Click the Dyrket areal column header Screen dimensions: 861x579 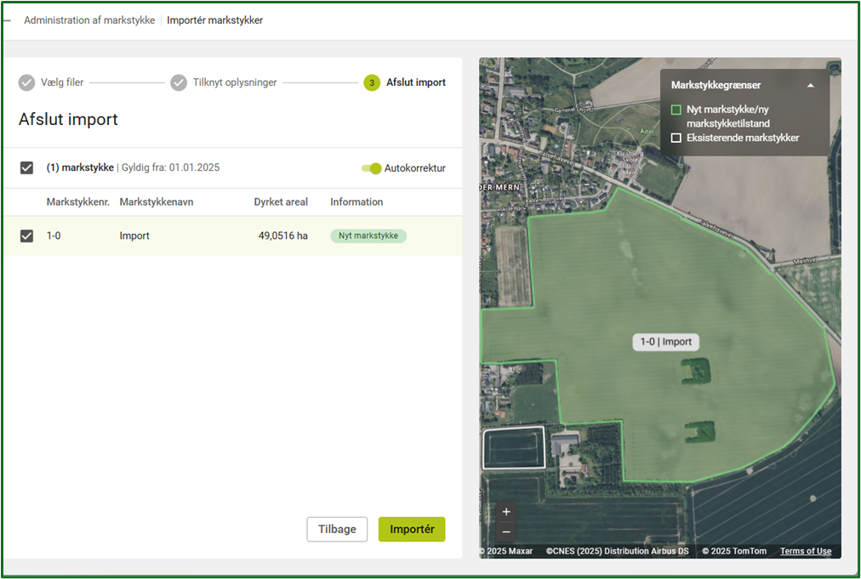pos(281,202)
